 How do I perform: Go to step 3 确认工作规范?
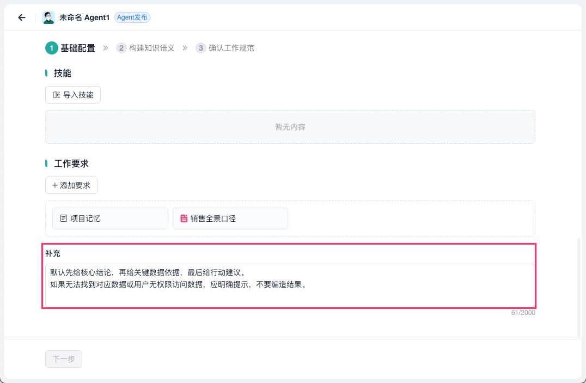tap(225, 48)
